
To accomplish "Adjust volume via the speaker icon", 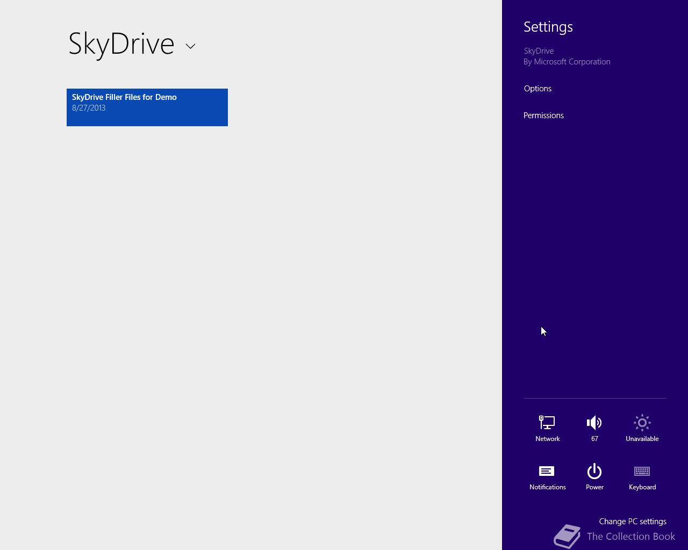I will [x=594, y=423].
